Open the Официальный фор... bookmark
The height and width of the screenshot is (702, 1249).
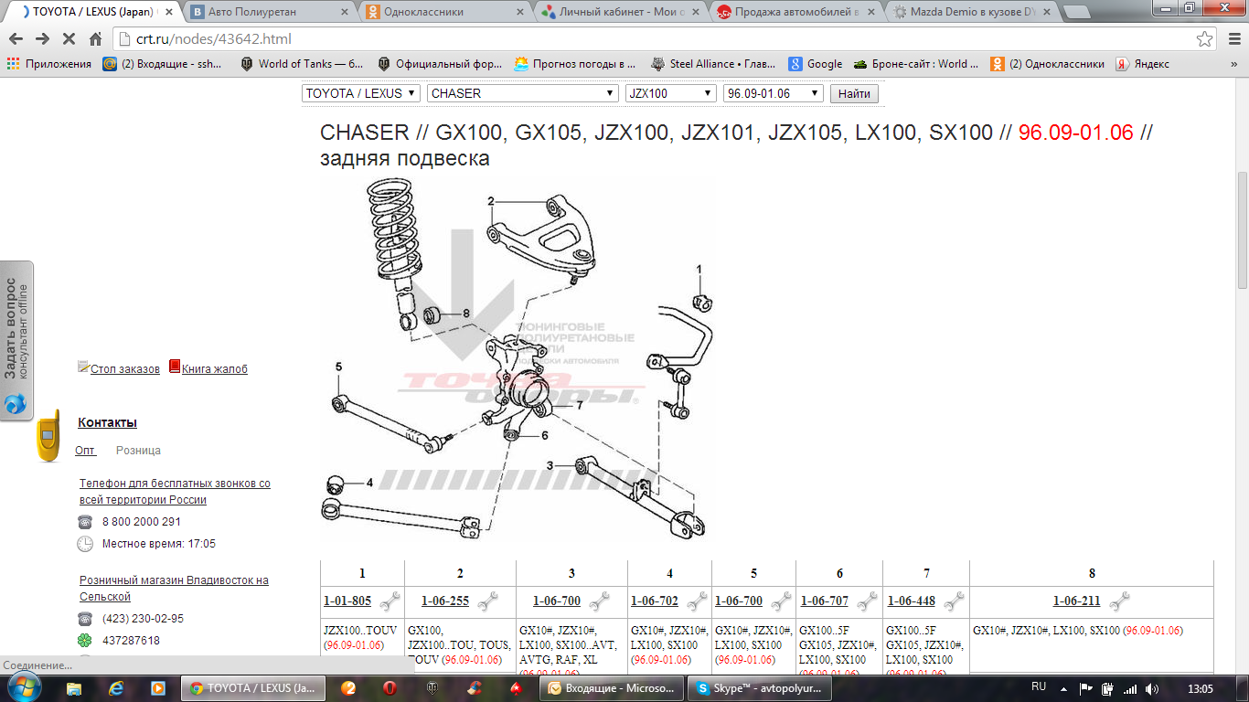(x=440, y=64)
